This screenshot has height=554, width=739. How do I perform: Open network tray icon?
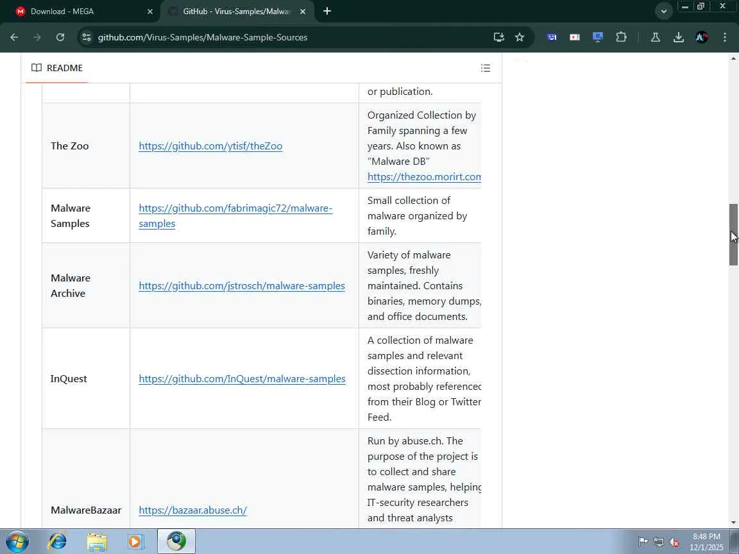point(659,542)
